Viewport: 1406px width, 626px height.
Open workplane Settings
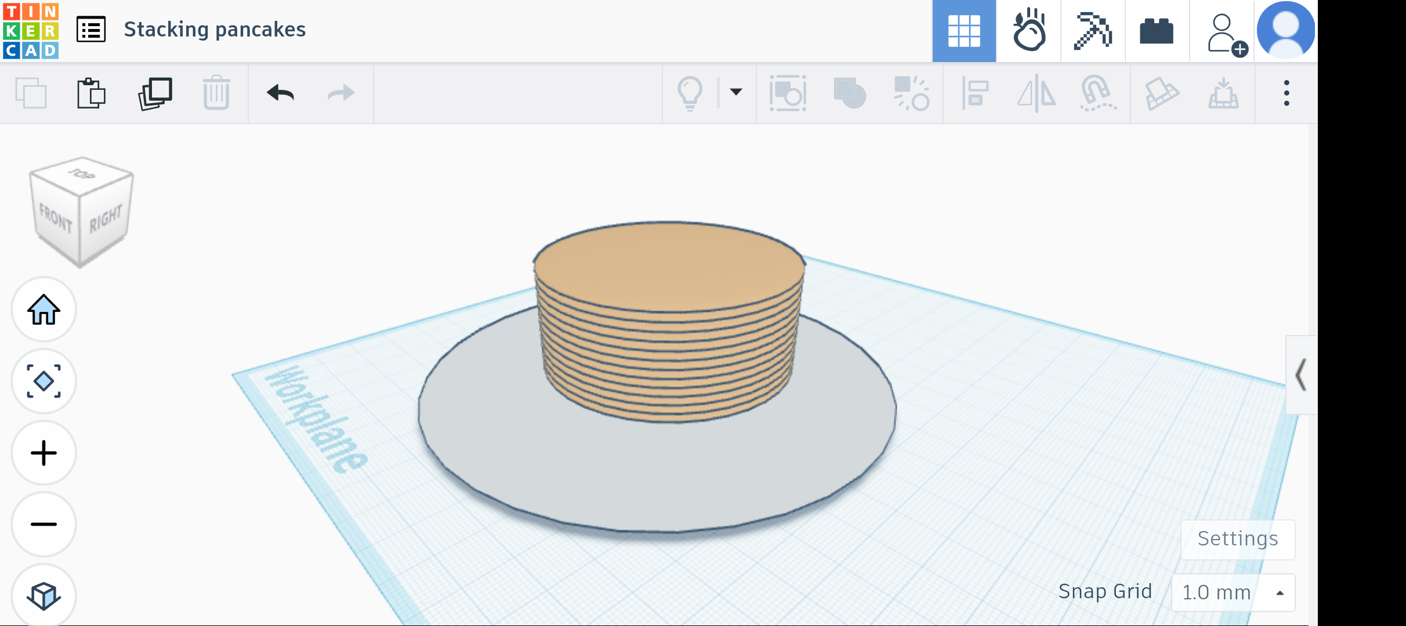[x=1238, y=539]
